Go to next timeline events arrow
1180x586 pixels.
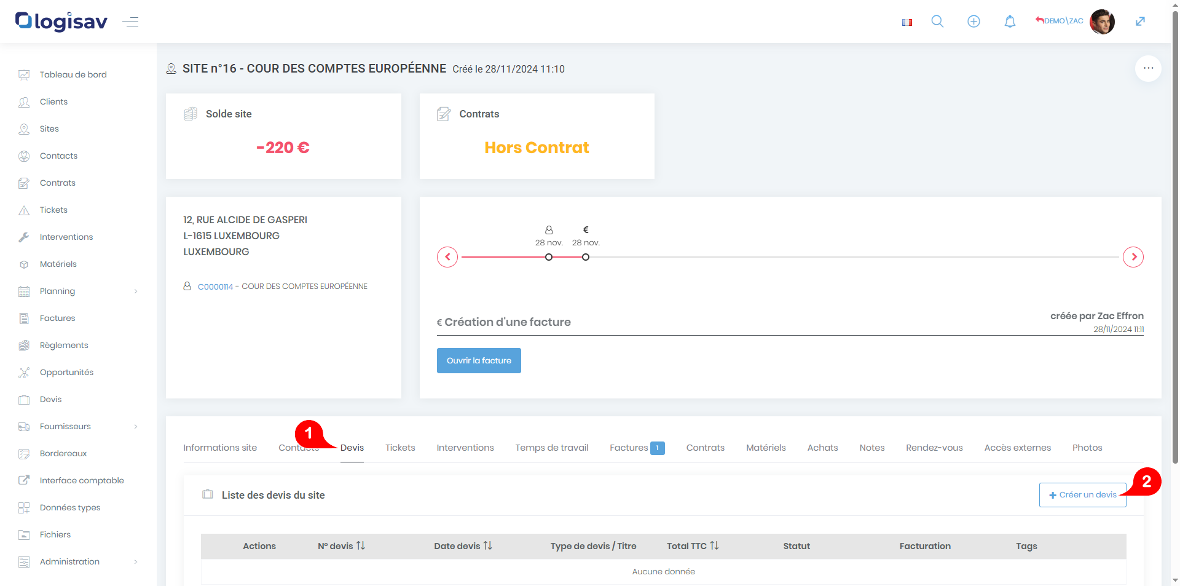click(x=1133, y=257)
